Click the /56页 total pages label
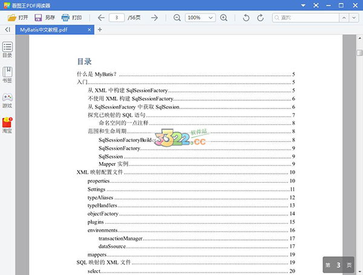Image resolution: width=363 pixels, height=275 pixels. (x=134, y=17)
